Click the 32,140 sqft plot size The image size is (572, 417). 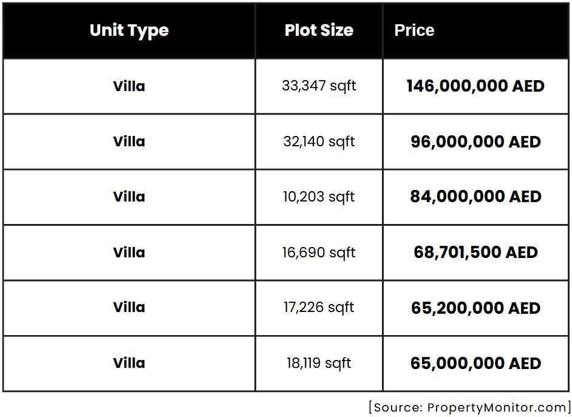point(319,141)
